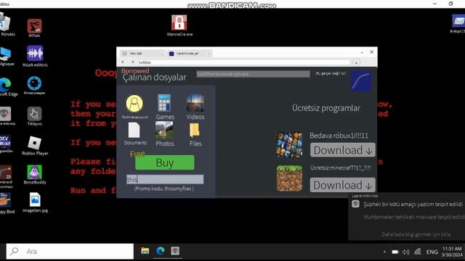Screen dimensions: 465x261
Task: Open the taskbar clock and date
Action: point(452,252)
